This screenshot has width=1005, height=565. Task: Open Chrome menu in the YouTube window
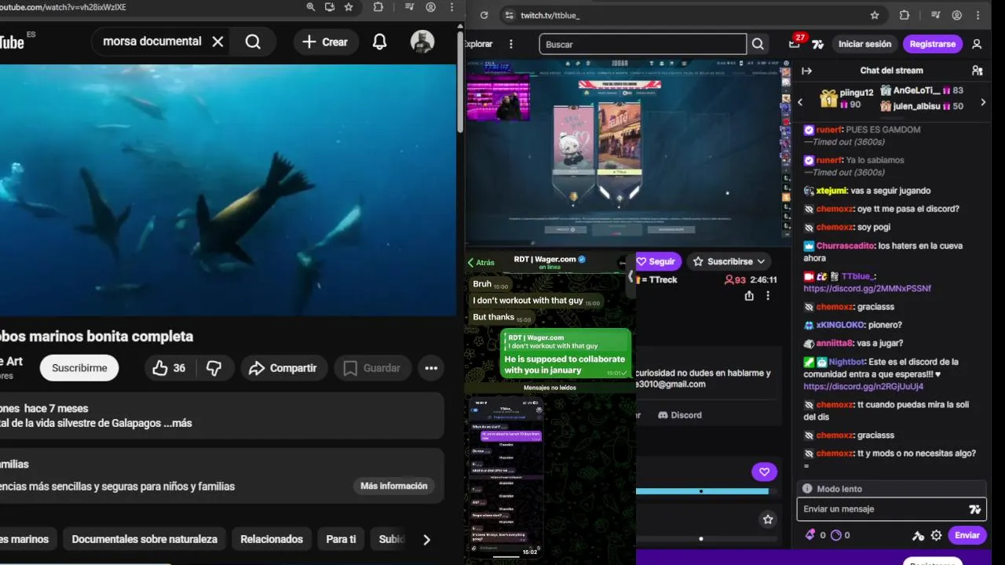(451, 7)
